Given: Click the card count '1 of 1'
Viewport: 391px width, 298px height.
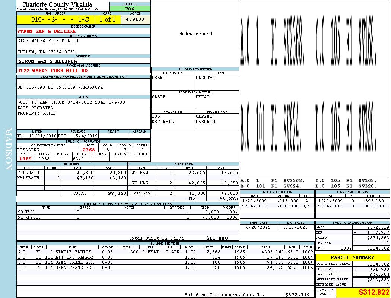Looking at the screenshot, I should click(107, 19).
